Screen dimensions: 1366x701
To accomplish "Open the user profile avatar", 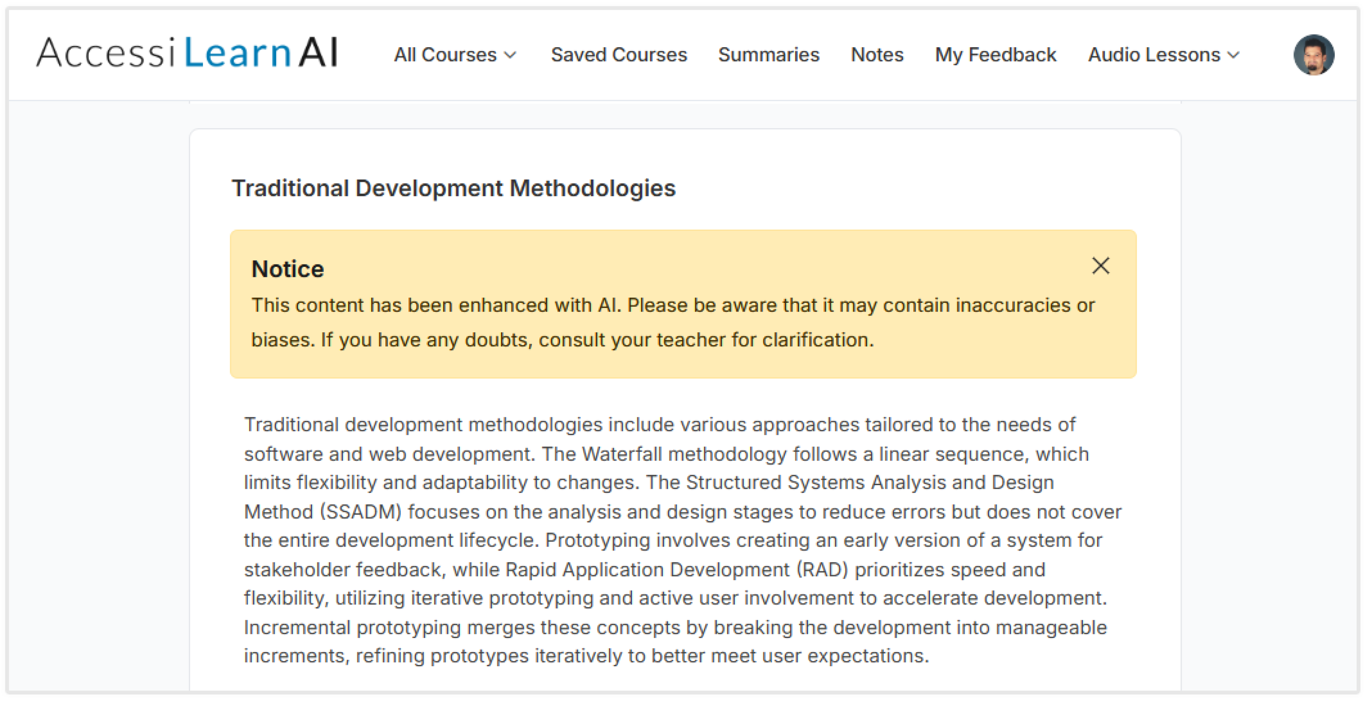I will click(x=1313, y=55).
